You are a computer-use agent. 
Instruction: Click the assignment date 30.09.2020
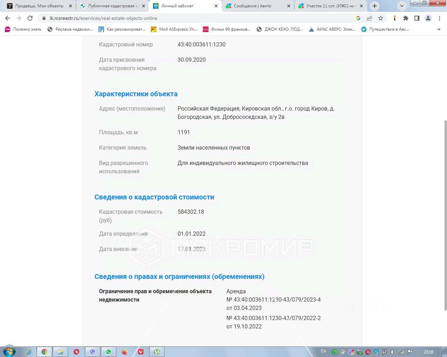pos(191,60)
